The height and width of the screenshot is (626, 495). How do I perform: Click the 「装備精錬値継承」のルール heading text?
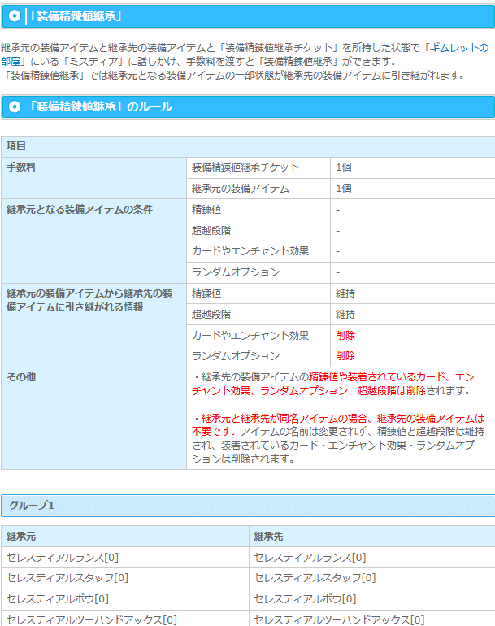tap(99, 107)
